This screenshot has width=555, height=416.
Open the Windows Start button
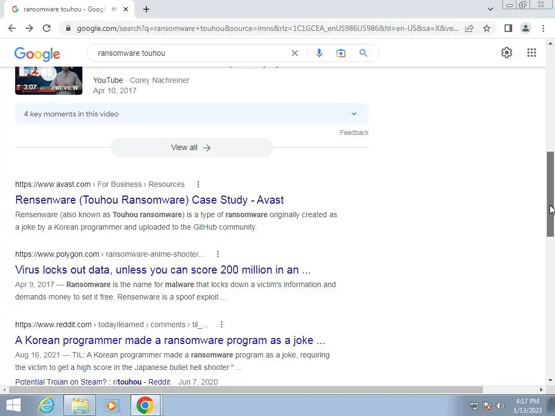pos(13,405)
